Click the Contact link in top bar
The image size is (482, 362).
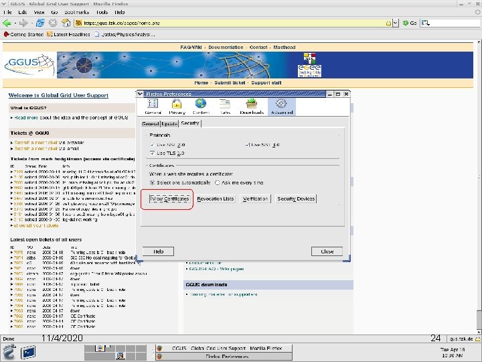tap(258, 48)
